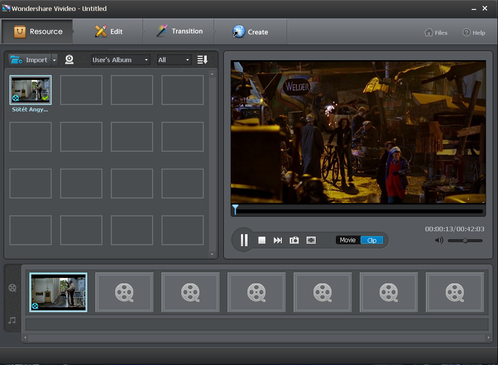The width and height of the screenshot is (498, 365).
Task: Click the Wondershare Vivideo title icon
Action: click(x=6, y=8)
